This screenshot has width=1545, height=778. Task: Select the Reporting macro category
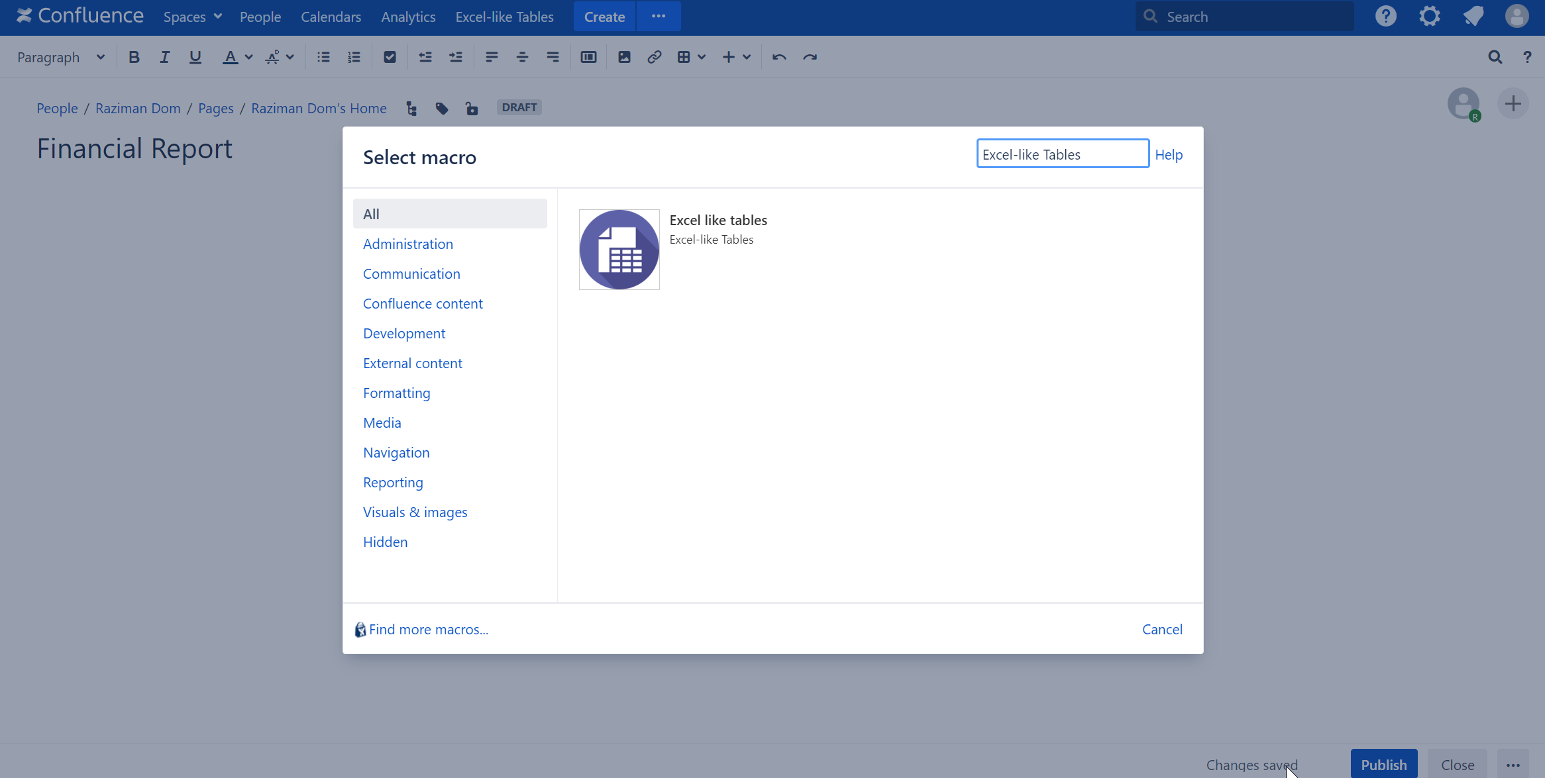pos(393,483)
